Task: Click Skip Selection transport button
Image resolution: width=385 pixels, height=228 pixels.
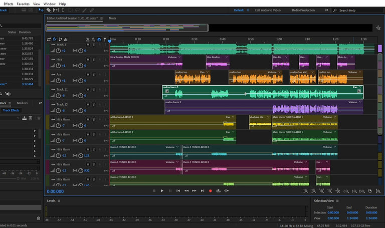Action: click(x=227, y=191)
